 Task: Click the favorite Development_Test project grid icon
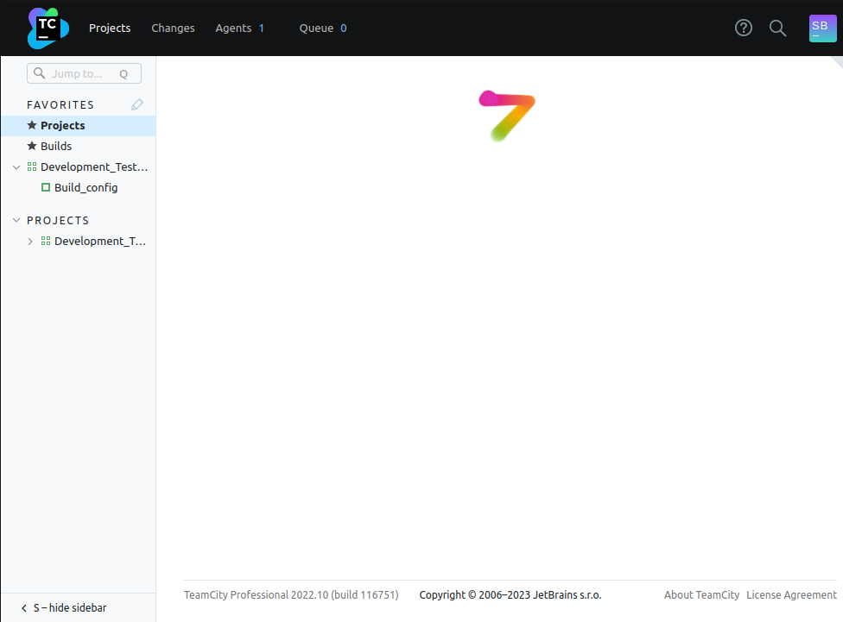point(32,166)
